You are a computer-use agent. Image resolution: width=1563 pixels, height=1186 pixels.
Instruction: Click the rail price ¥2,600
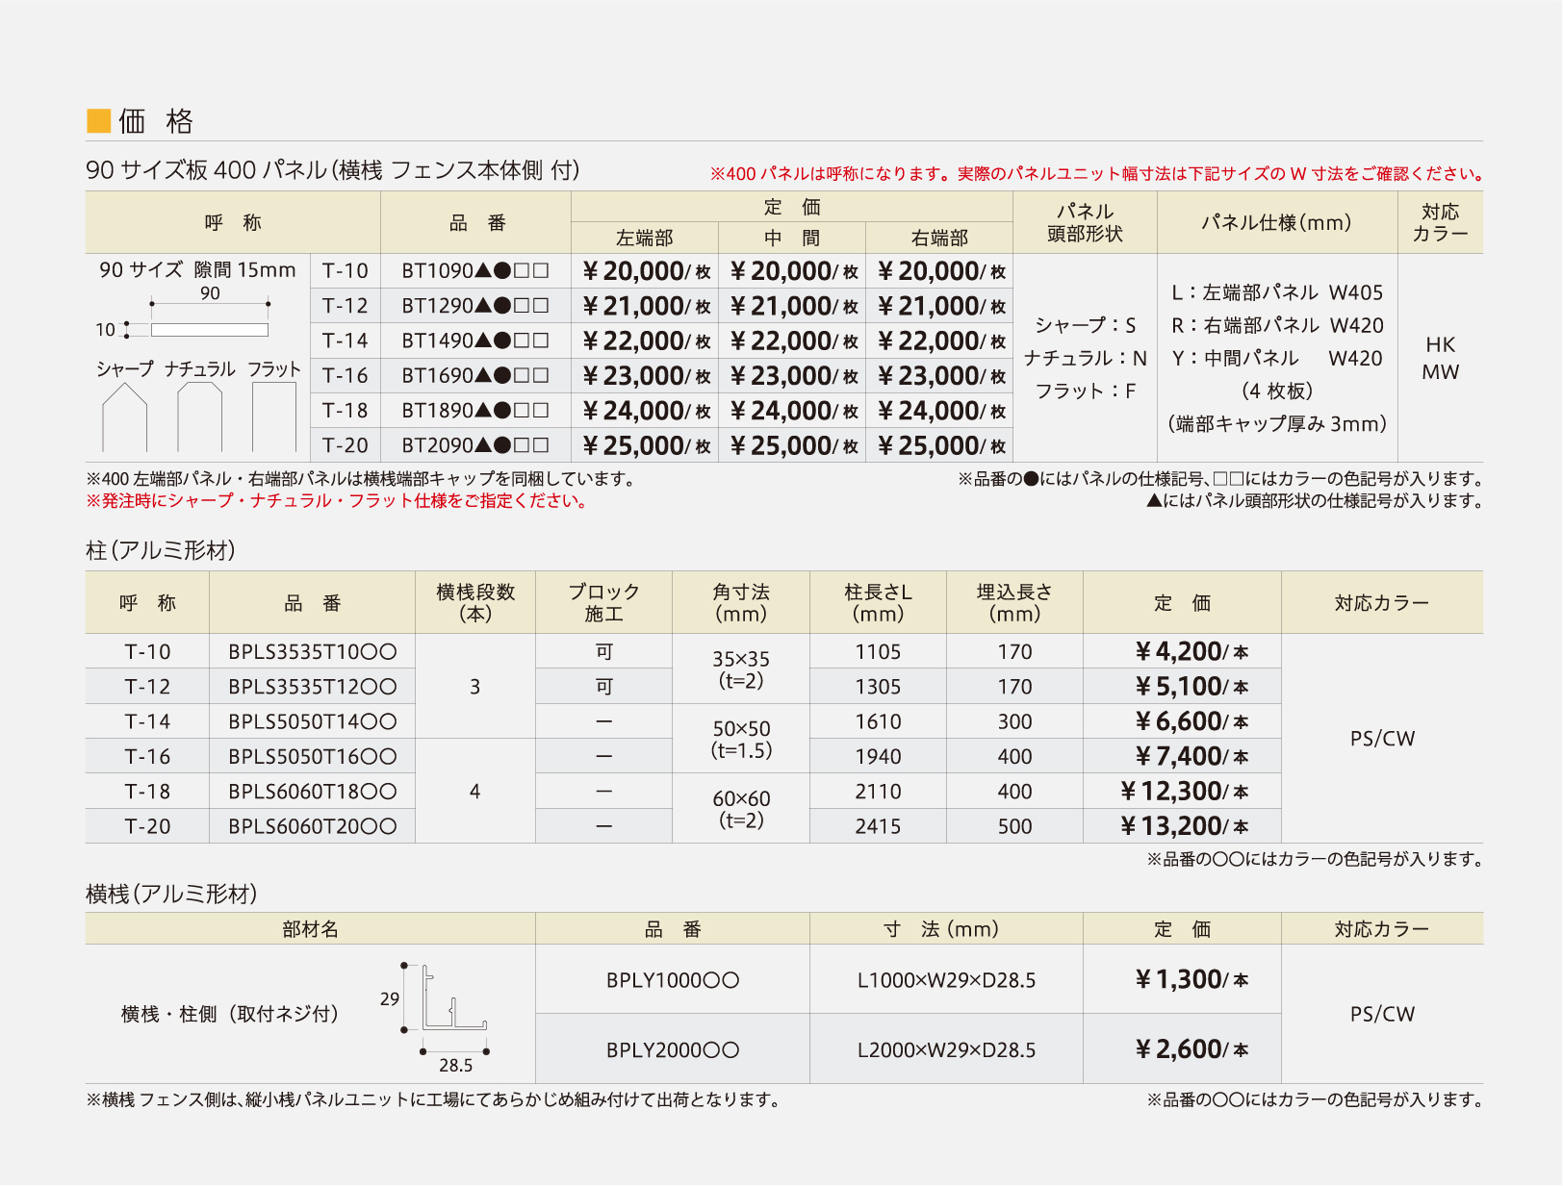click(x=1191, y=1049)
